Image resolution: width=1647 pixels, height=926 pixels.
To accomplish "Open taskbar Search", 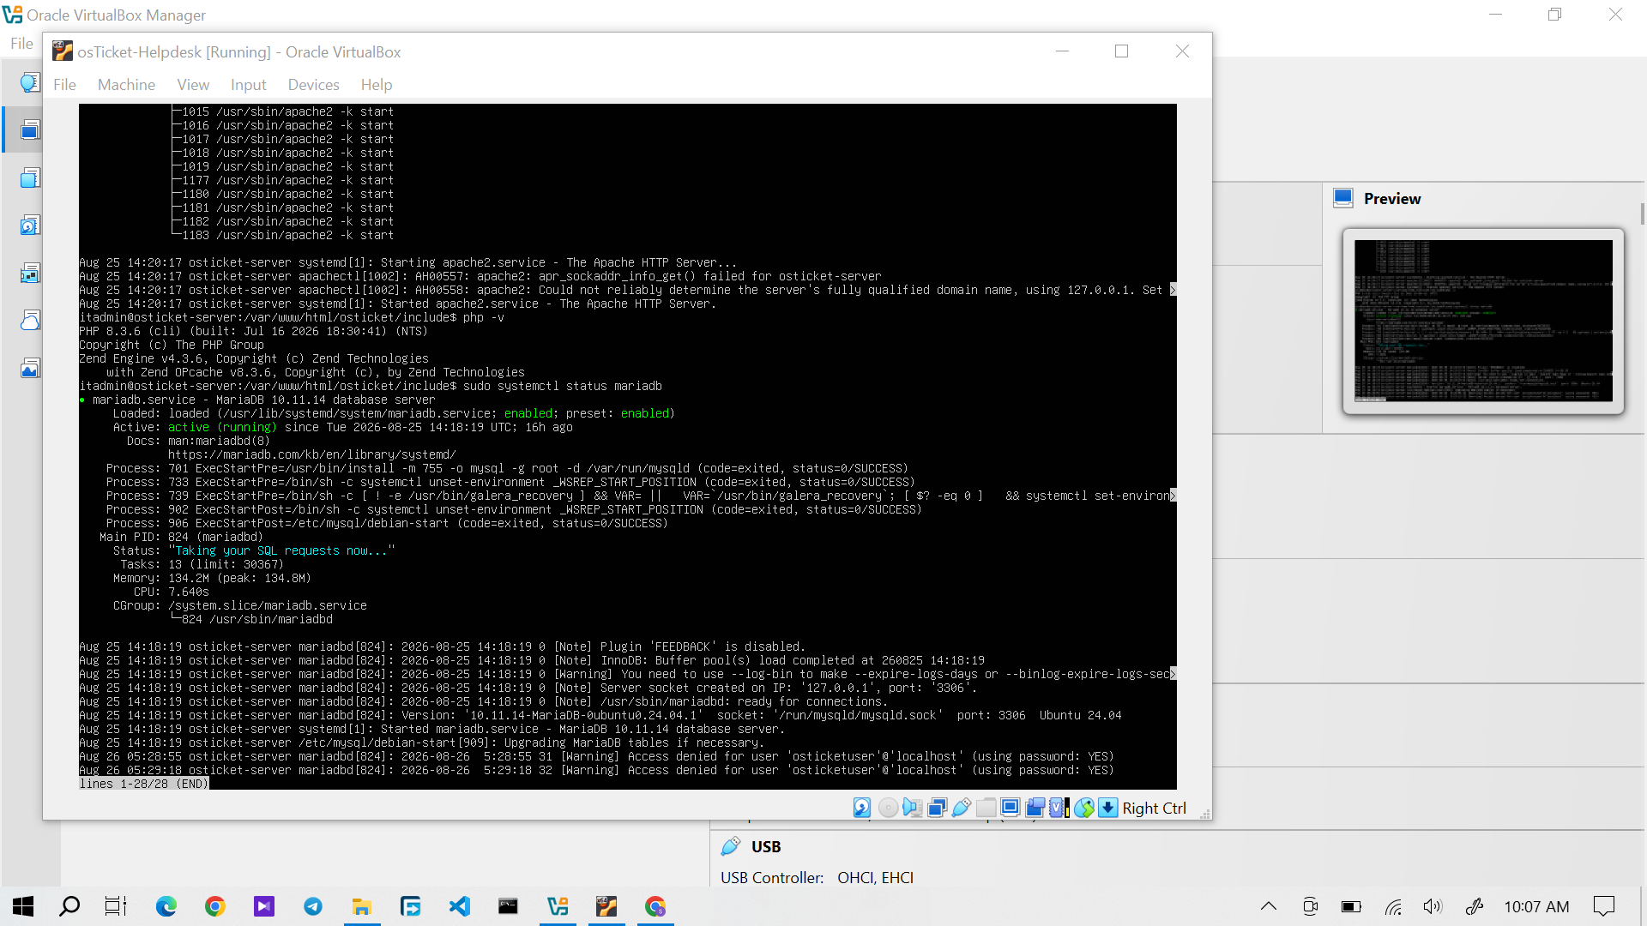I will 69,906.
